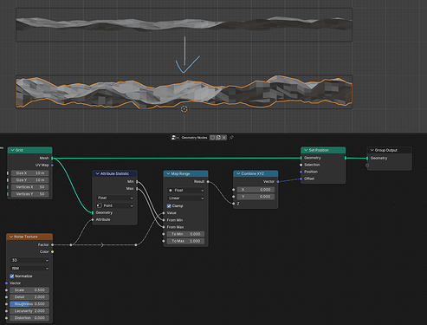This screenshot has height=325, width=427.
Task: Click the Attribute Statistic Attribute input socket
Action: click(93, 219)
